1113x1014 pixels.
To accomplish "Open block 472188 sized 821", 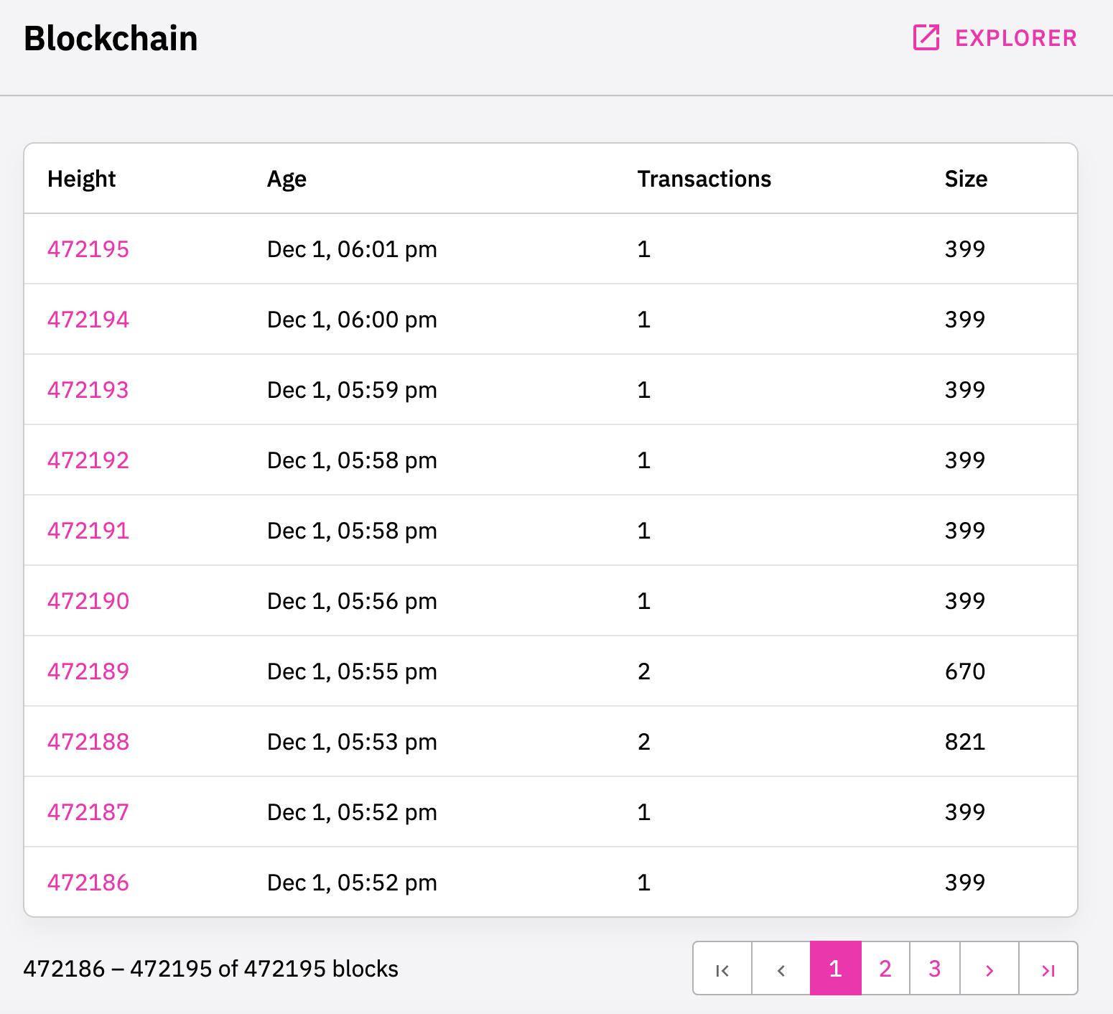I will coord(88,742).
